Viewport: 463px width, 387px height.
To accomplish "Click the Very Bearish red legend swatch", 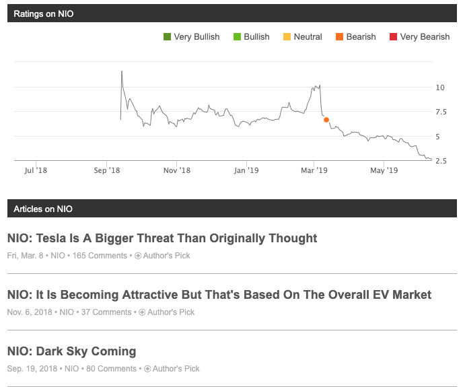I will [x=393, y=37].
